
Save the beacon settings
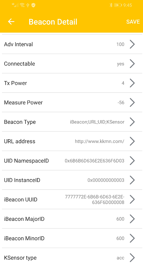133,22
